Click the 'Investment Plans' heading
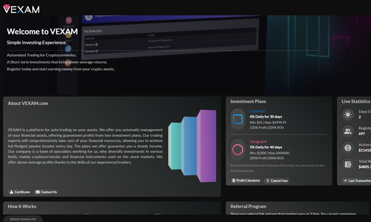This screenshot has width=371, height=222. [248, 102]
